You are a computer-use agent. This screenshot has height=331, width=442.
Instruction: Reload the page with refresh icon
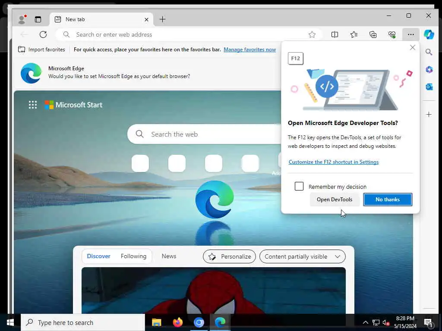coord(43,34)
